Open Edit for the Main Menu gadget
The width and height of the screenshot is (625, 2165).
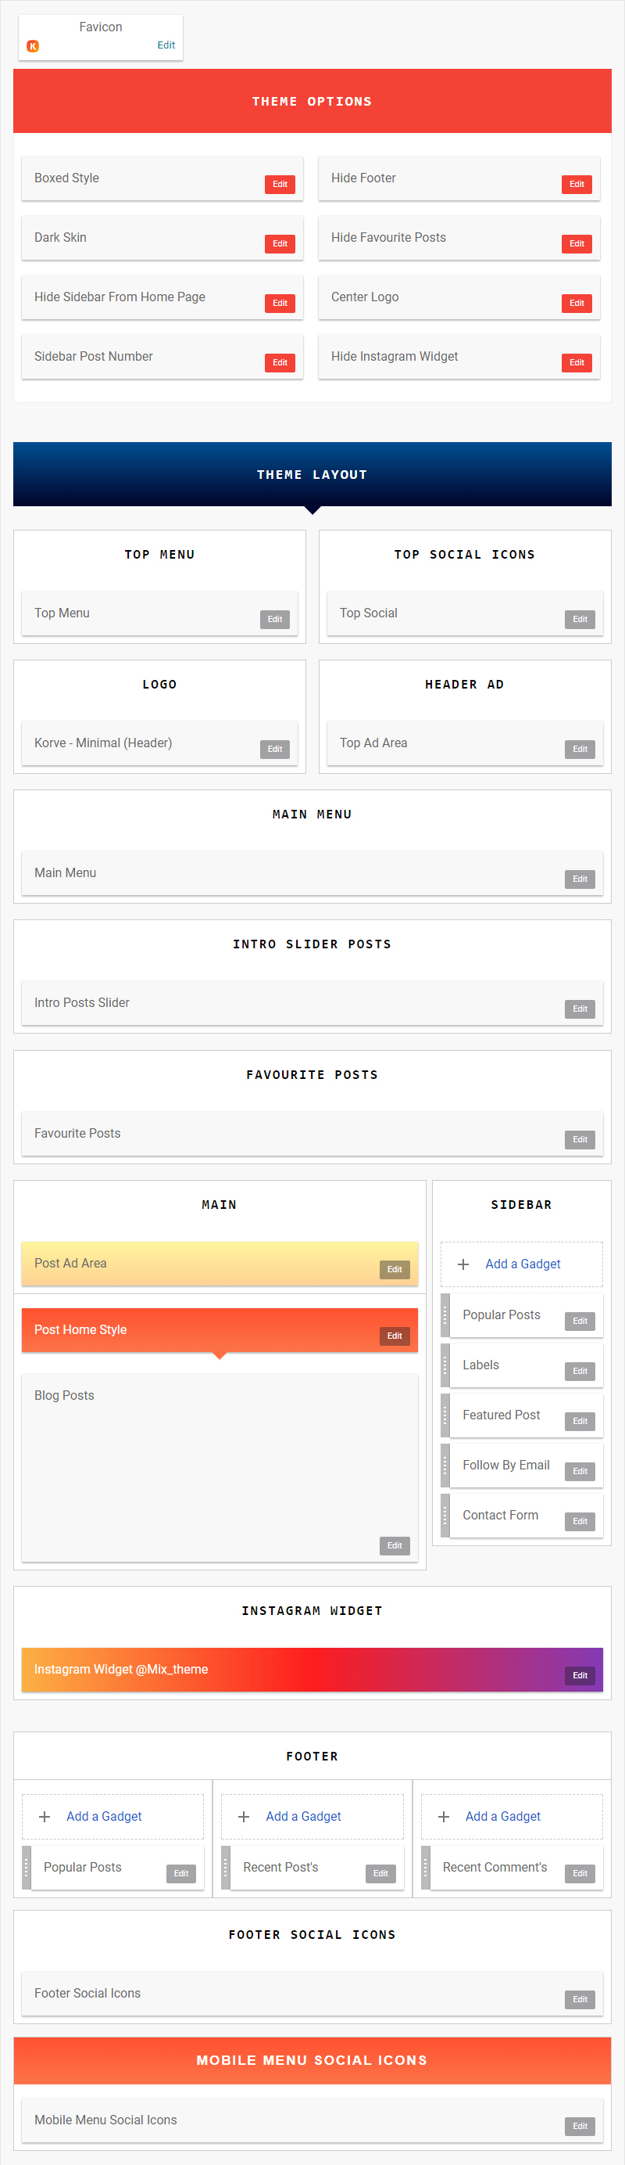point(580,879)
